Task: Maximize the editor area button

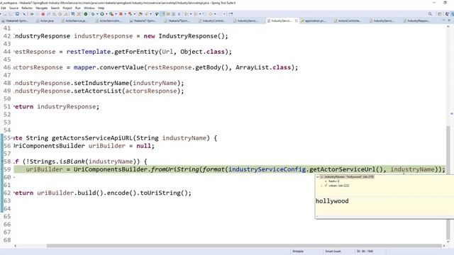Action: pyautogui.click(x=449, y=21)
